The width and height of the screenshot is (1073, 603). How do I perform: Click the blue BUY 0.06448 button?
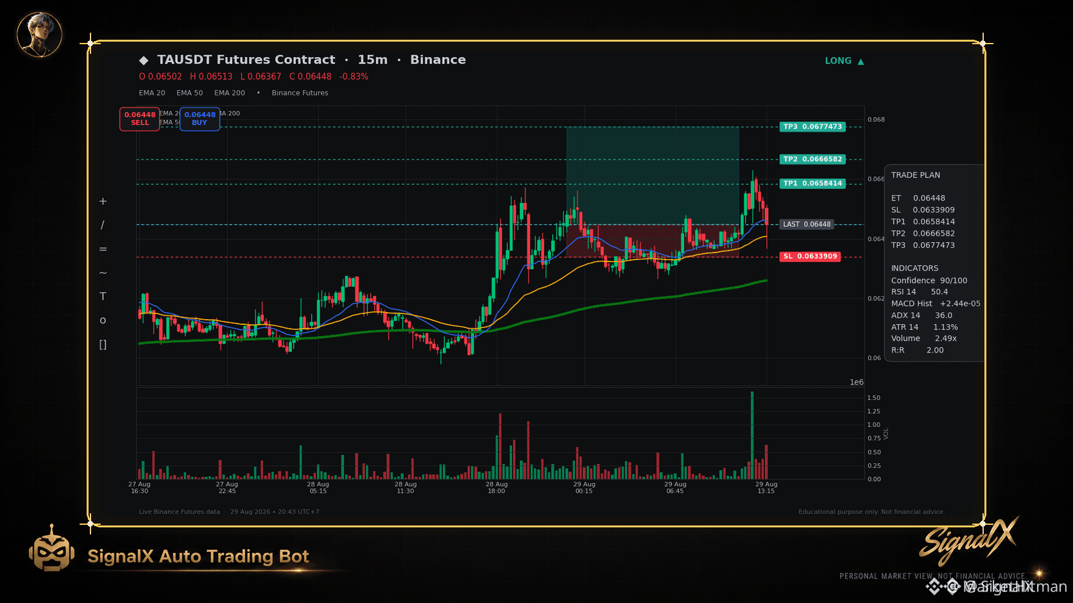coord(200,119)
